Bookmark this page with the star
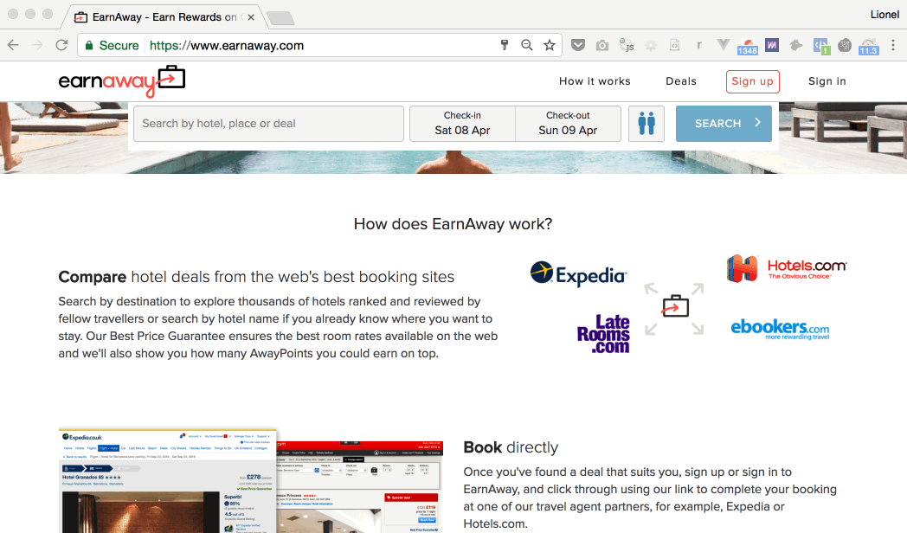Viewport: 907px width, 533px height. coord(550,45)
